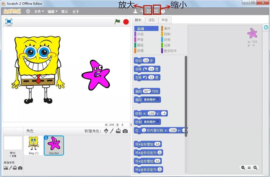Click the degrees field in 右转 15 度
Image resolution: width=270 pixels, height=177 pixels.
pos(151,69)
